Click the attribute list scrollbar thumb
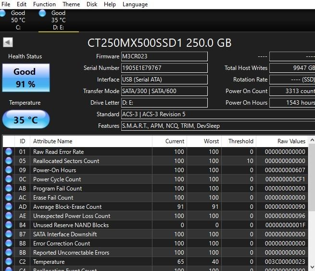The height and width of the screenshot is (271, 315). click(x=312, y=178)
